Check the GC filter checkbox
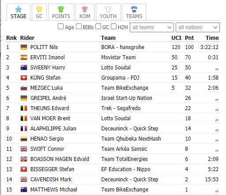The height and width of the screenshot is (195, 226). [x=98, y=27]
